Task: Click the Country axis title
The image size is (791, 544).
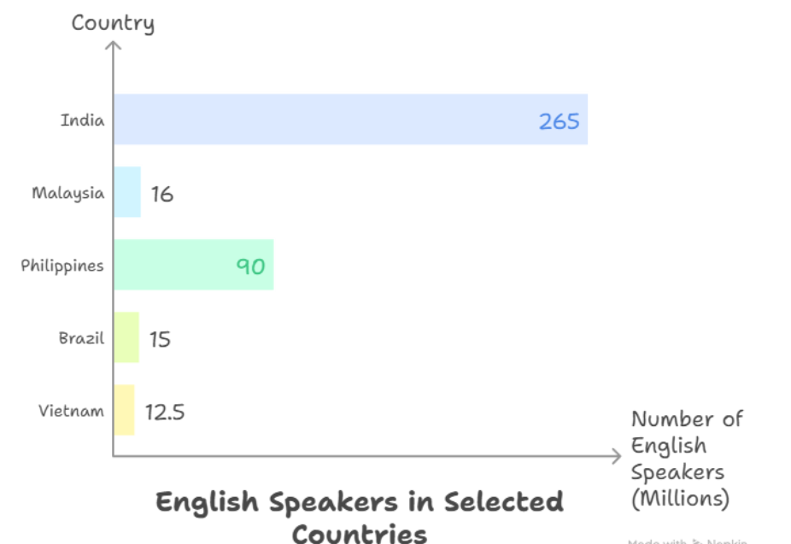Action: [113, 22]
